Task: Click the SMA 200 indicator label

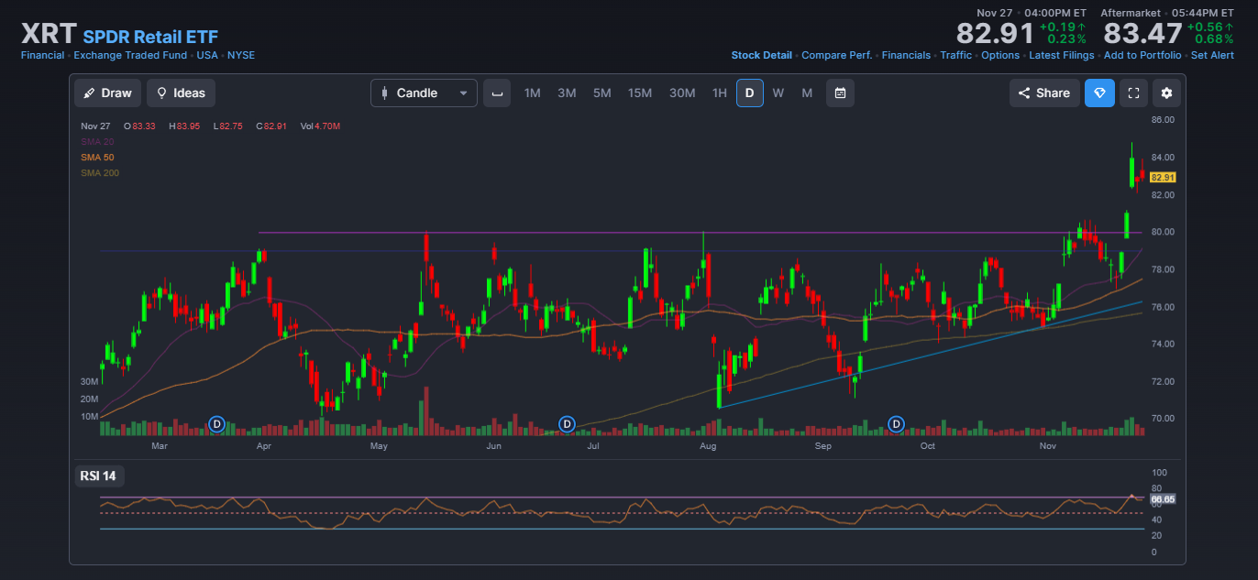Action: pos(100,173)
